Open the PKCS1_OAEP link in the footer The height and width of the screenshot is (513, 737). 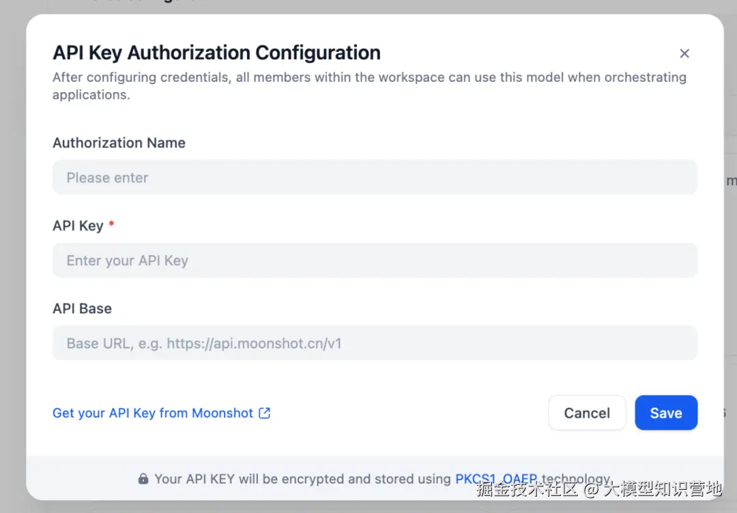click(496, 479)
